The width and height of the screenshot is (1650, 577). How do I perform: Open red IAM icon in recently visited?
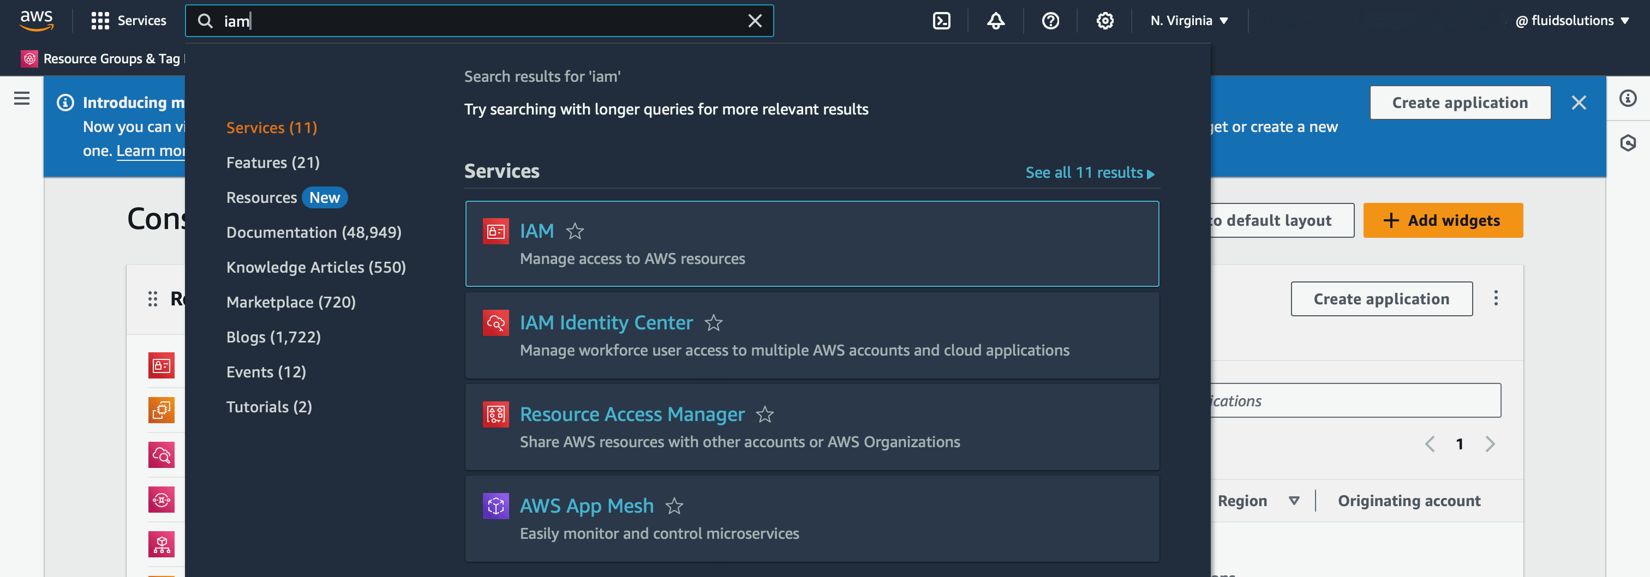coord(162,365)
